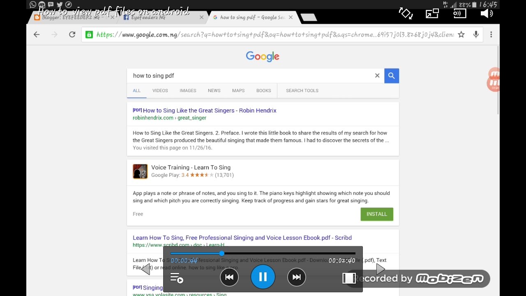Open the WhatsApp notification icon in status bar

coord(33,5)
